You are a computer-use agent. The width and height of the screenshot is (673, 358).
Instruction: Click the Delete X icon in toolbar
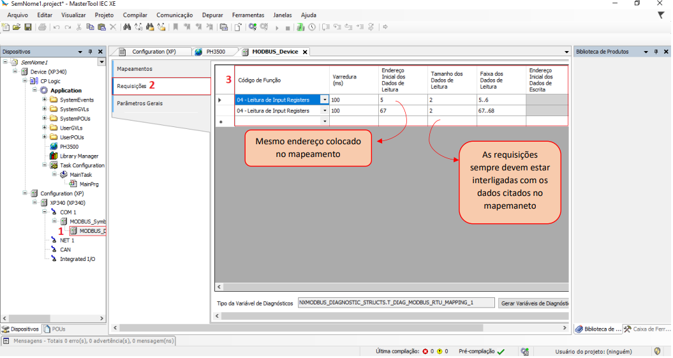113,27
